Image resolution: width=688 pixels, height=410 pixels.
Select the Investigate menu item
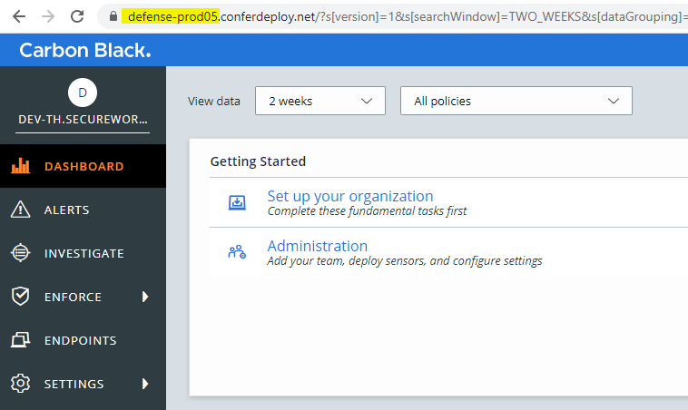(83, 253)
